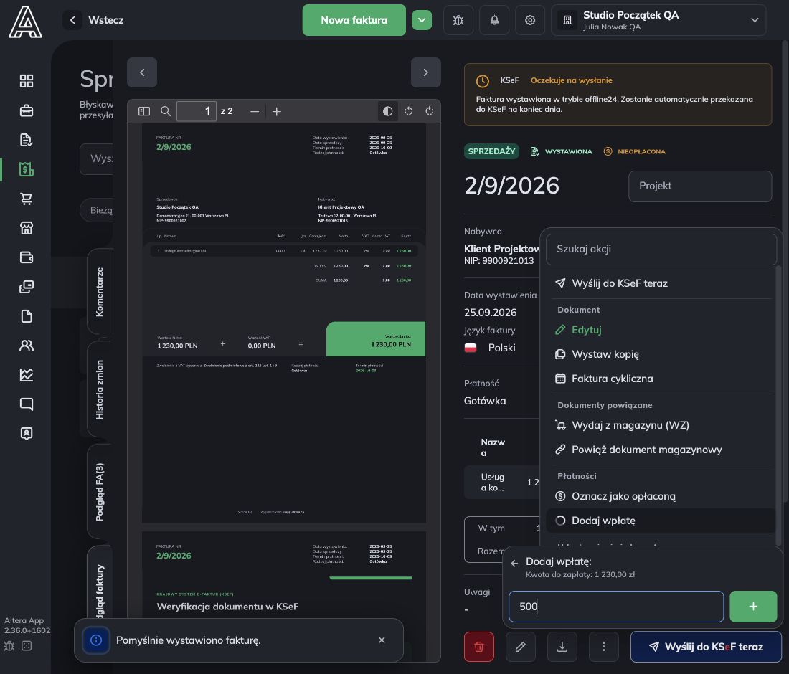Open the Studio Początek QA company selector
The width and height of the screenshot is (789, 674).
click(x=658, y=20)
